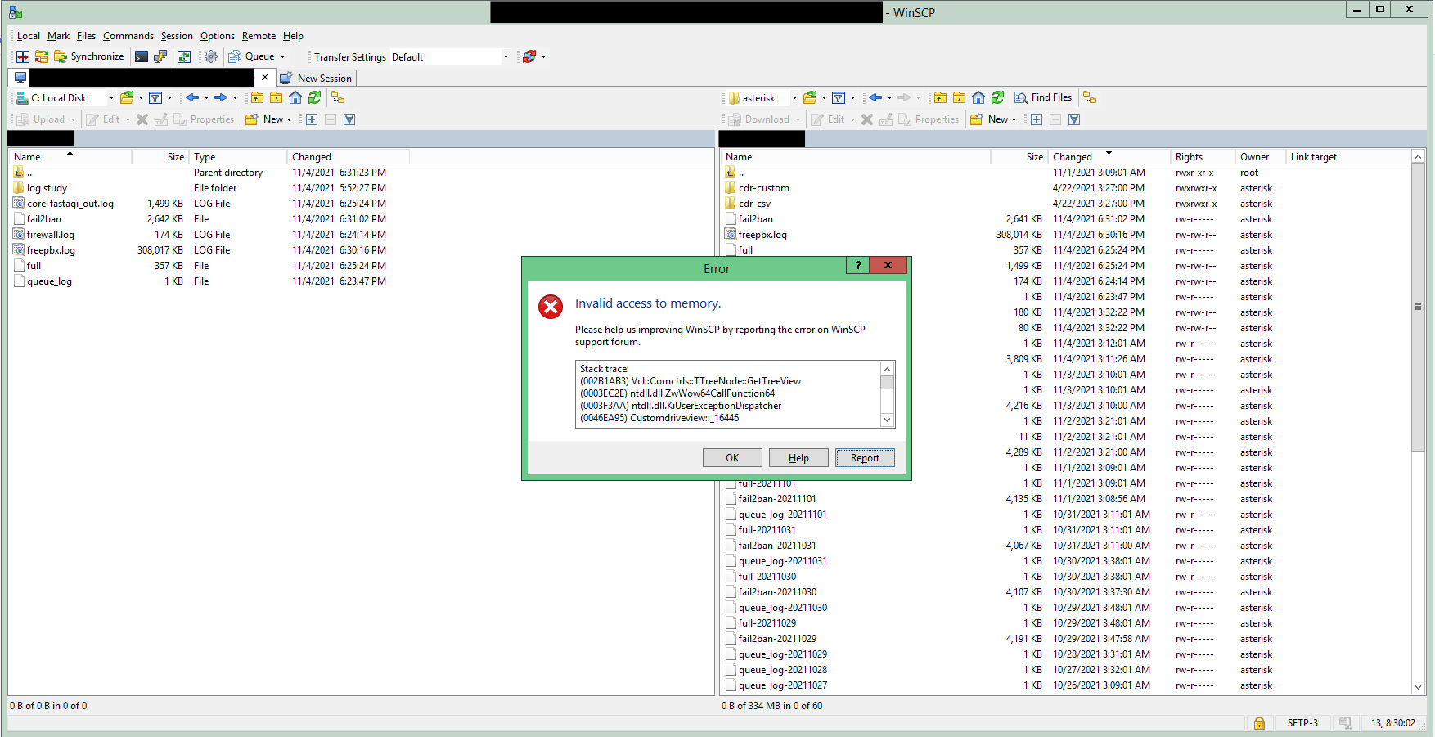Open the Transfer Settings Default dropdown
This screenshot has height=737, width=1435.
pyautogui.click(x=506, y=56)
